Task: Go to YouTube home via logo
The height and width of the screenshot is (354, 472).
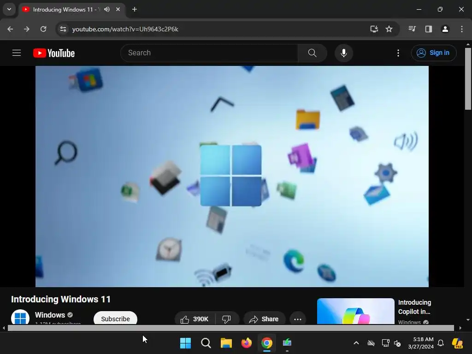Action: point(54,53)
